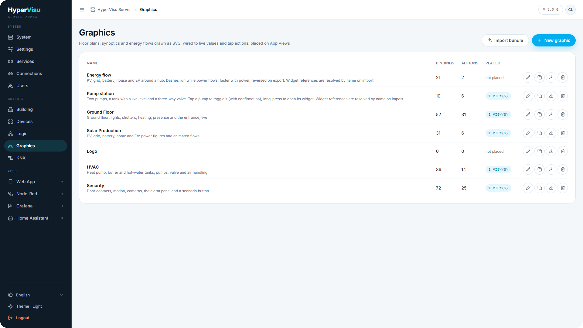This screenshot has height=328, width=583.
Task: Duplicate the HVAC graphic
Action: (540, 169)
